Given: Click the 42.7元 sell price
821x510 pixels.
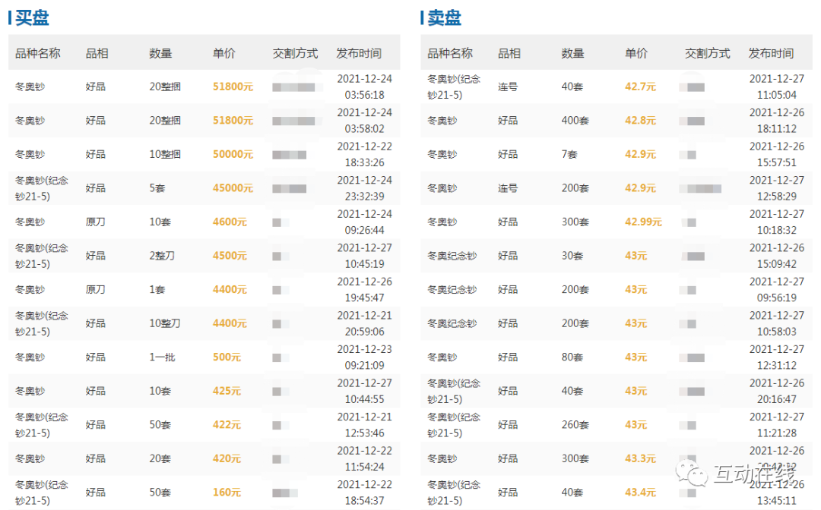Looking at the screenshot, I should tap(640, 87).
